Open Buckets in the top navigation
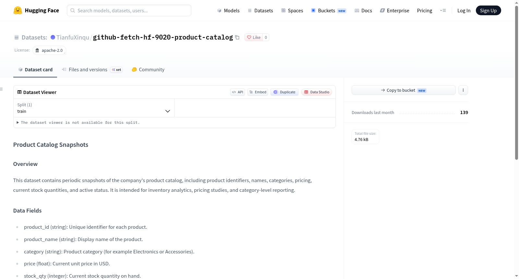 329,10
